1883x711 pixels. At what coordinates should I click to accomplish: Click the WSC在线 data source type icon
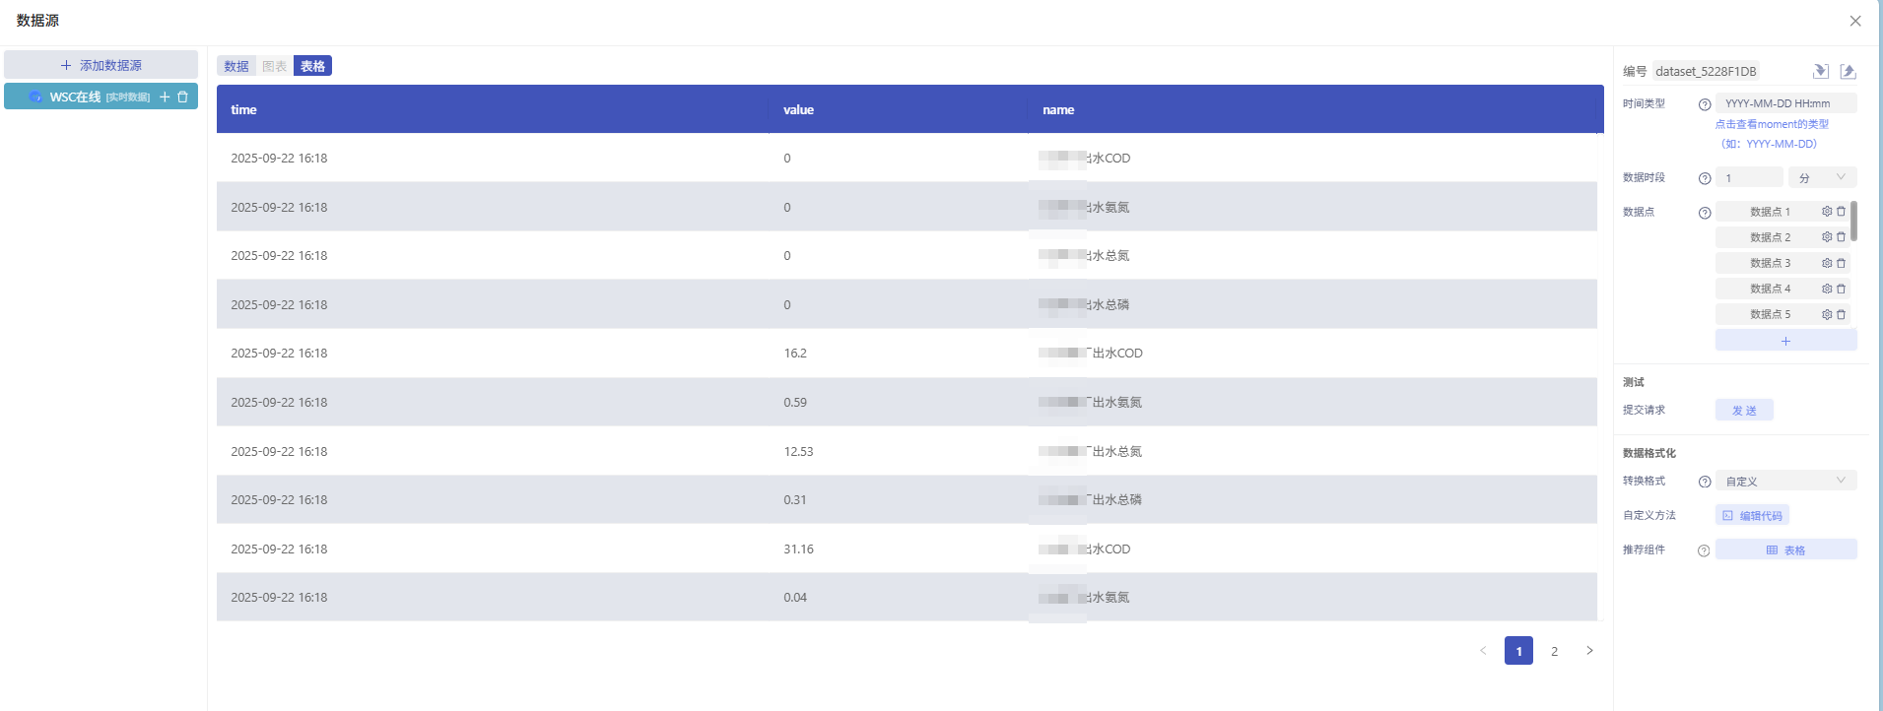pyautogui.click(x=35, y=97)
